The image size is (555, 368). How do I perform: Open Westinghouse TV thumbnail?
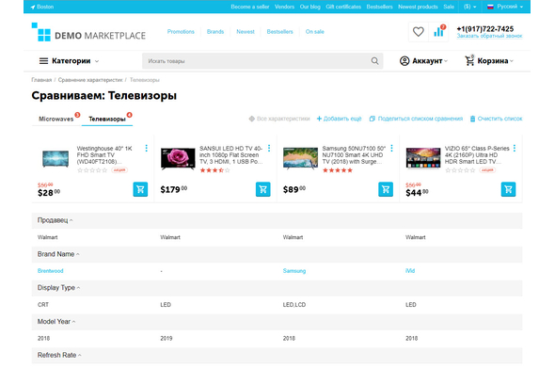click(x=55, y=158)
